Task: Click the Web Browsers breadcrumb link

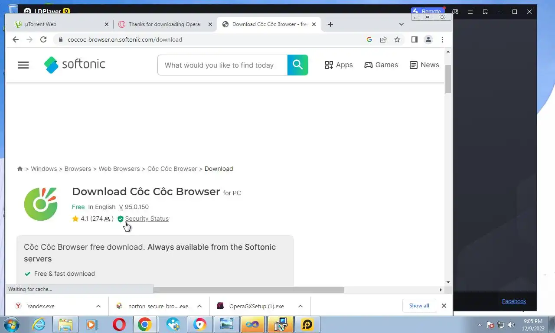Action: click(x=119, y=169)
